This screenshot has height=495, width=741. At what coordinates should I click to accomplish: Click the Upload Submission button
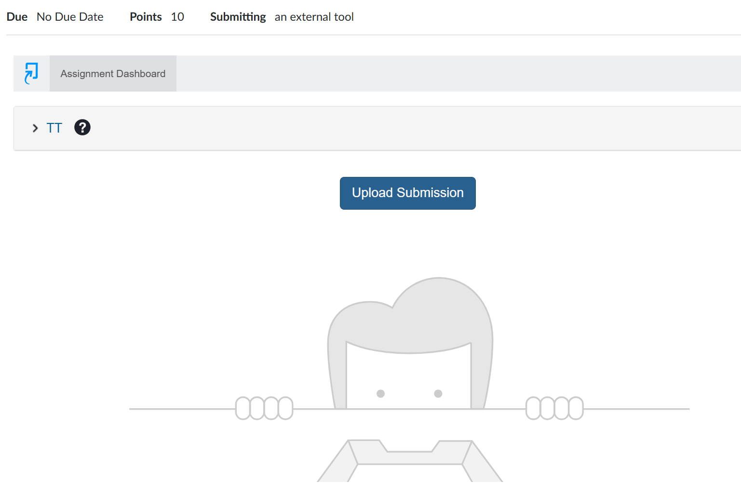coord(408,193)
